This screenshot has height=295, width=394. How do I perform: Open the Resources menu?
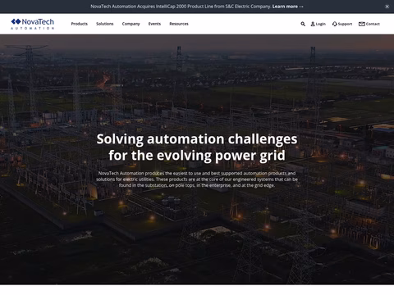[179, 24]
